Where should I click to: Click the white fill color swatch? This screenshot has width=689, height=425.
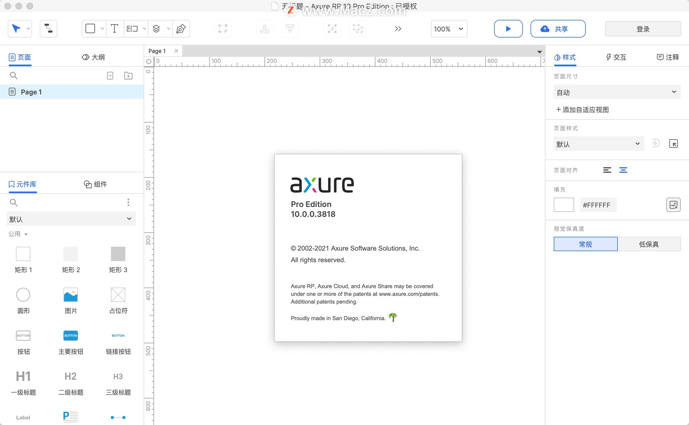[x=564, y=205]
